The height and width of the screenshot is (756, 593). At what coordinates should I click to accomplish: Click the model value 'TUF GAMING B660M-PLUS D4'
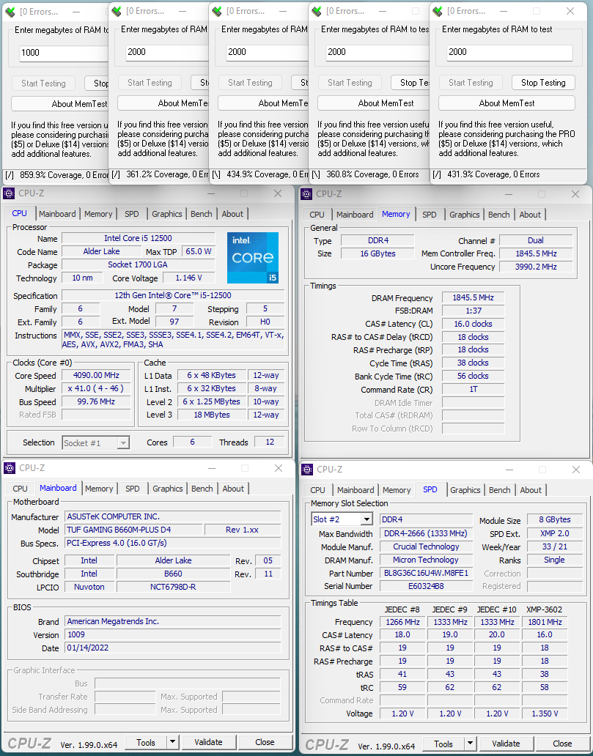point(133,530)
